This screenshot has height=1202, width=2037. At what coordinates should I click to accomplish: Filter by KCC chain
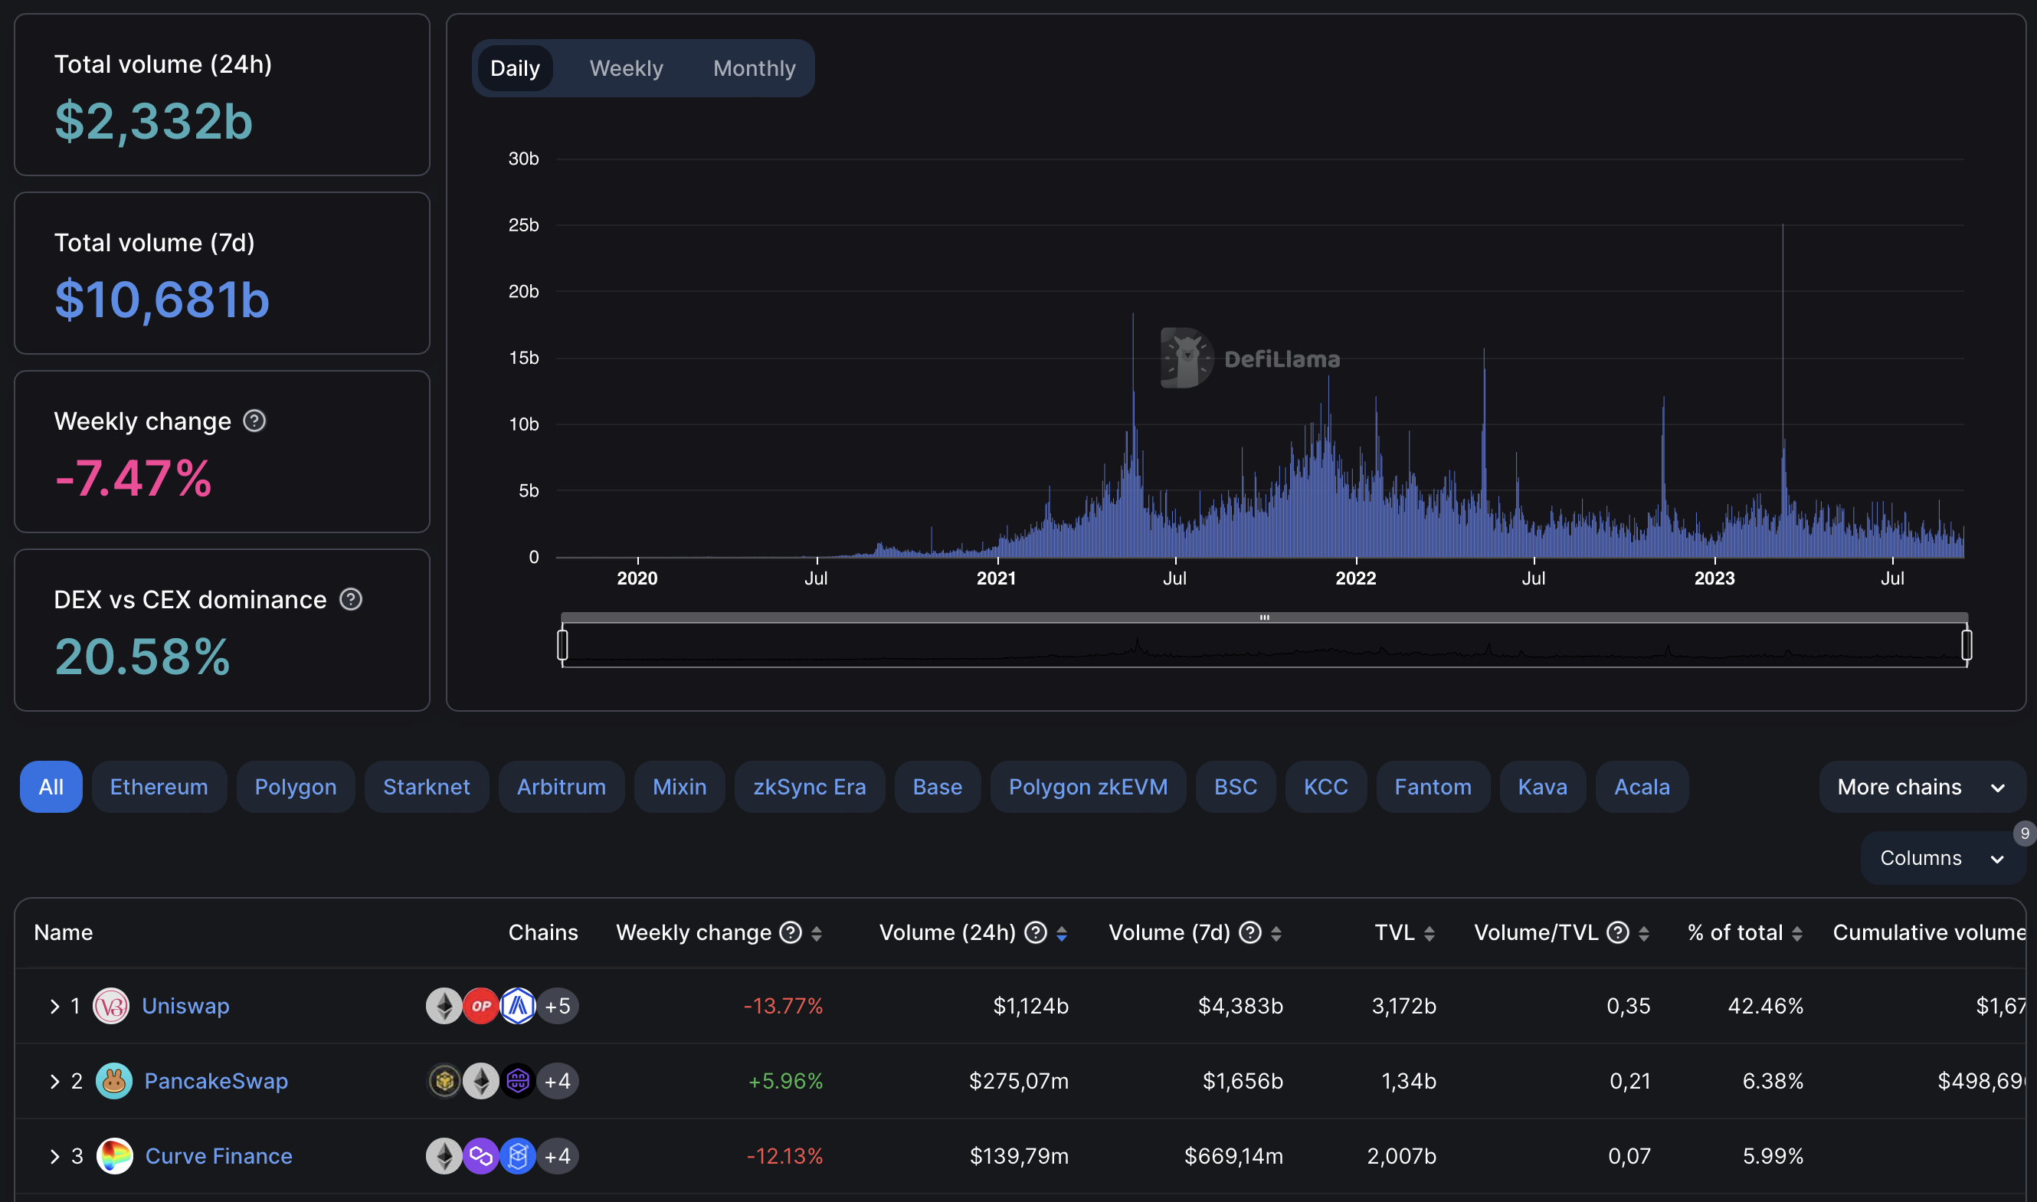[1326, 787]
